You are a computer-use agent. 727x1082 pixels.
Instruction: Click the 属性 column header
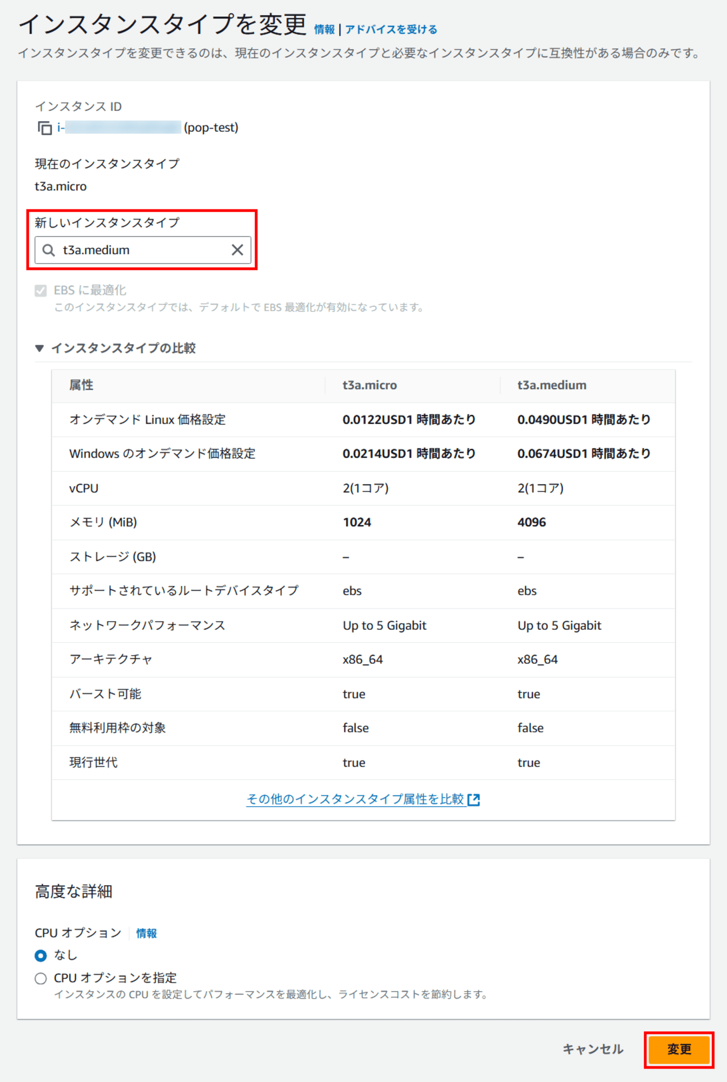[81, 385]
